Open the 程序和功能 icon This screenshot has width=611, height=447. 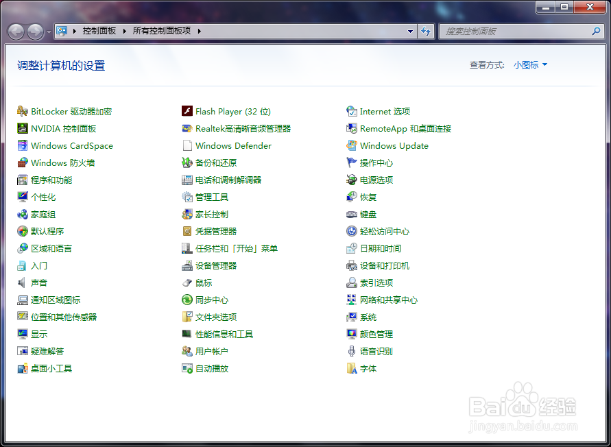pyautogui.click(x=23, y=180)
